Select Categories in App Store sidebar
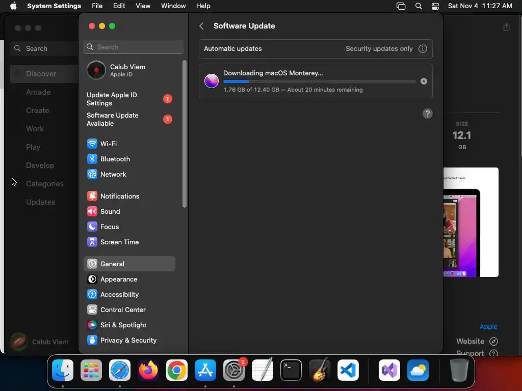The height and width of the screenshot is (391, 522). [x=44, y=183]
